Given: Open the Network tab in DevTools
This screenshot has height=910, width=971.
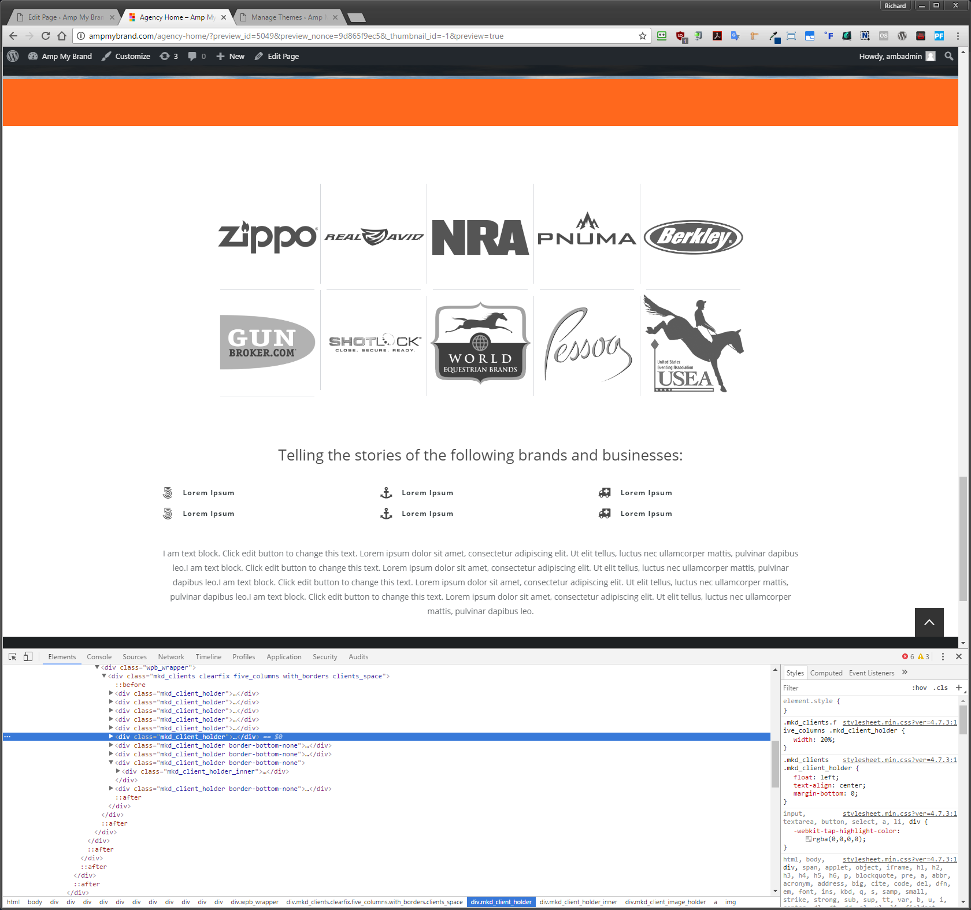Looking at the screenshot, I should (171, 657).
